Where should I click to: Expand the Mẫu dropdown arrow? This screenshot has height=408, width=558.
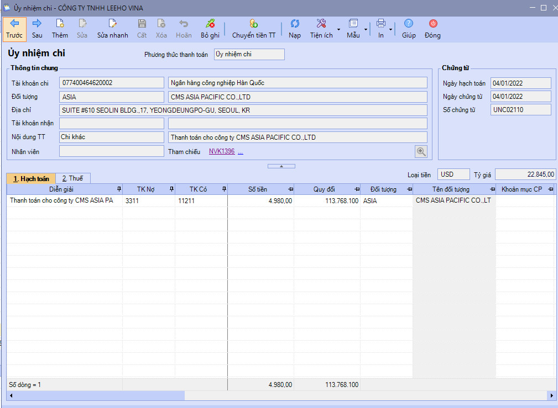coord(366,29)
